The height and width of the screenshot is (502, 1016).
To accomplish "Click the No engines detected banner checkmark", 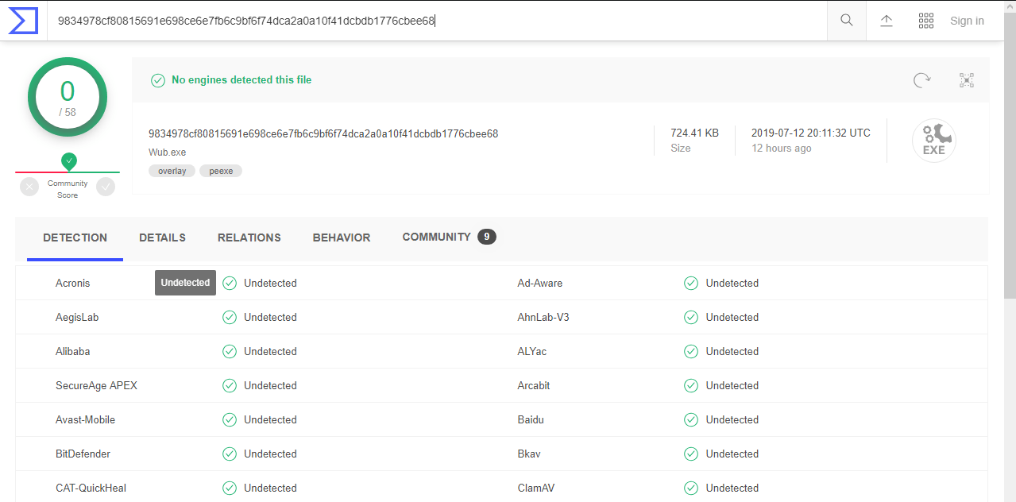I will [158, 80].
